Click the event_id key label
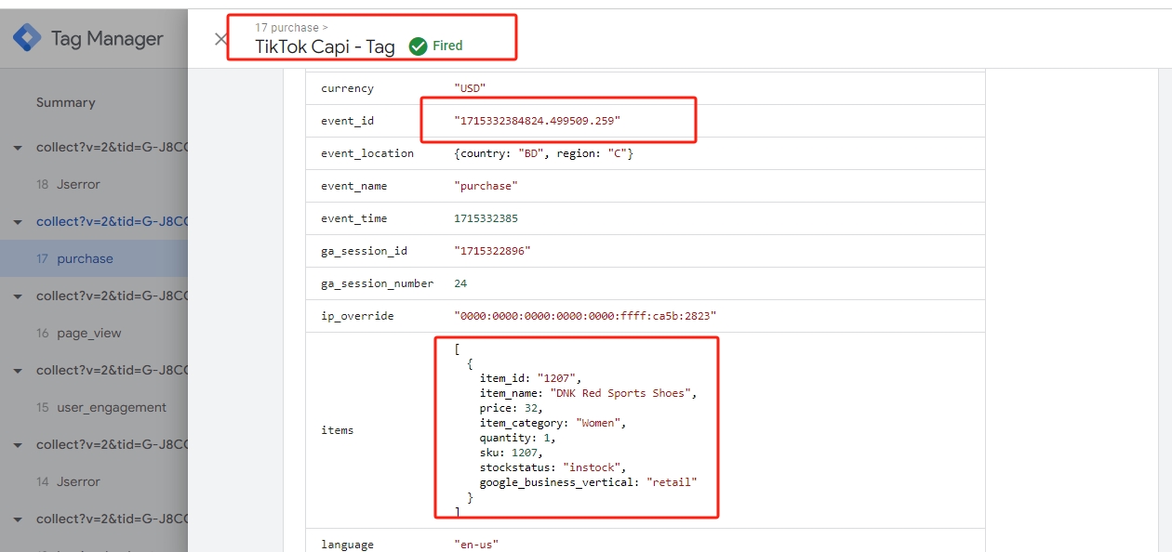Screen dimensions: 1172x552 [x=347, y=121]
